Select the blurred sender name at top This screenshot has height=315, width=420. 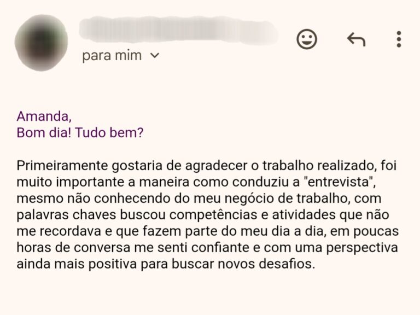[178, 30]
